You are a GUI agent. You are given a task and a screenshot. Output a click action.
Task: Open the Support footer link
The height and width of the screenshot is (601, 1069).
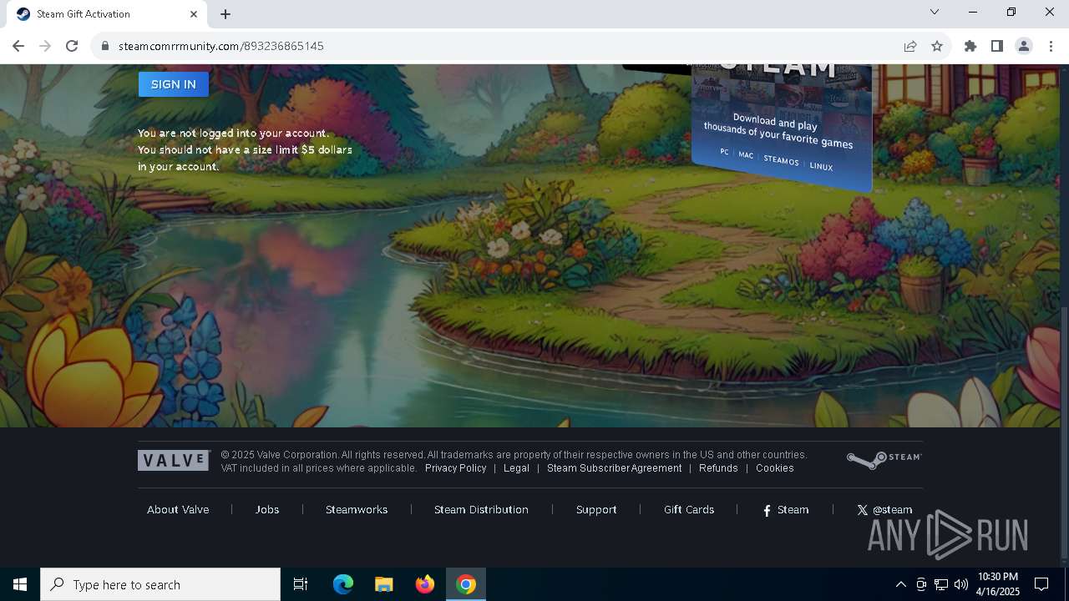596,510
